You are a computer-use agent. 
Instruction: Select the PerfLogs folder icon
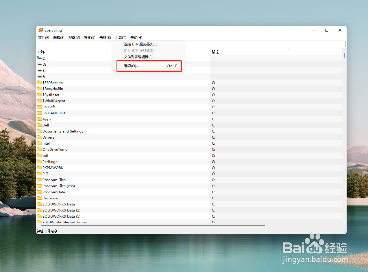[x=40, y=161]
